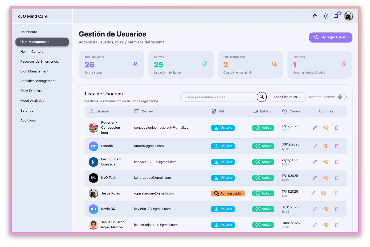The image size is (370, 247).
Task: Click the Buscar por nombre o email field
Action: 218,97
